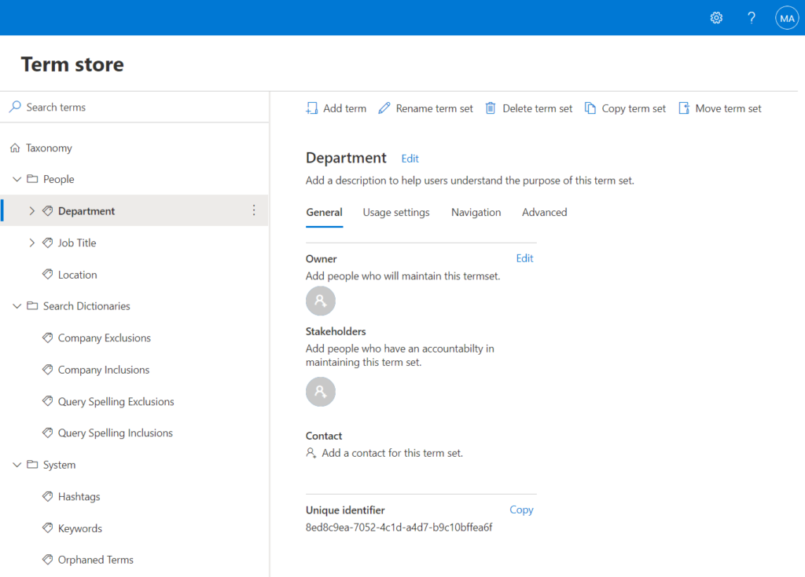The width and height of the screenshot is (805, 577).
Task: Select the Hashtags term set
Action: pos(79,496)
